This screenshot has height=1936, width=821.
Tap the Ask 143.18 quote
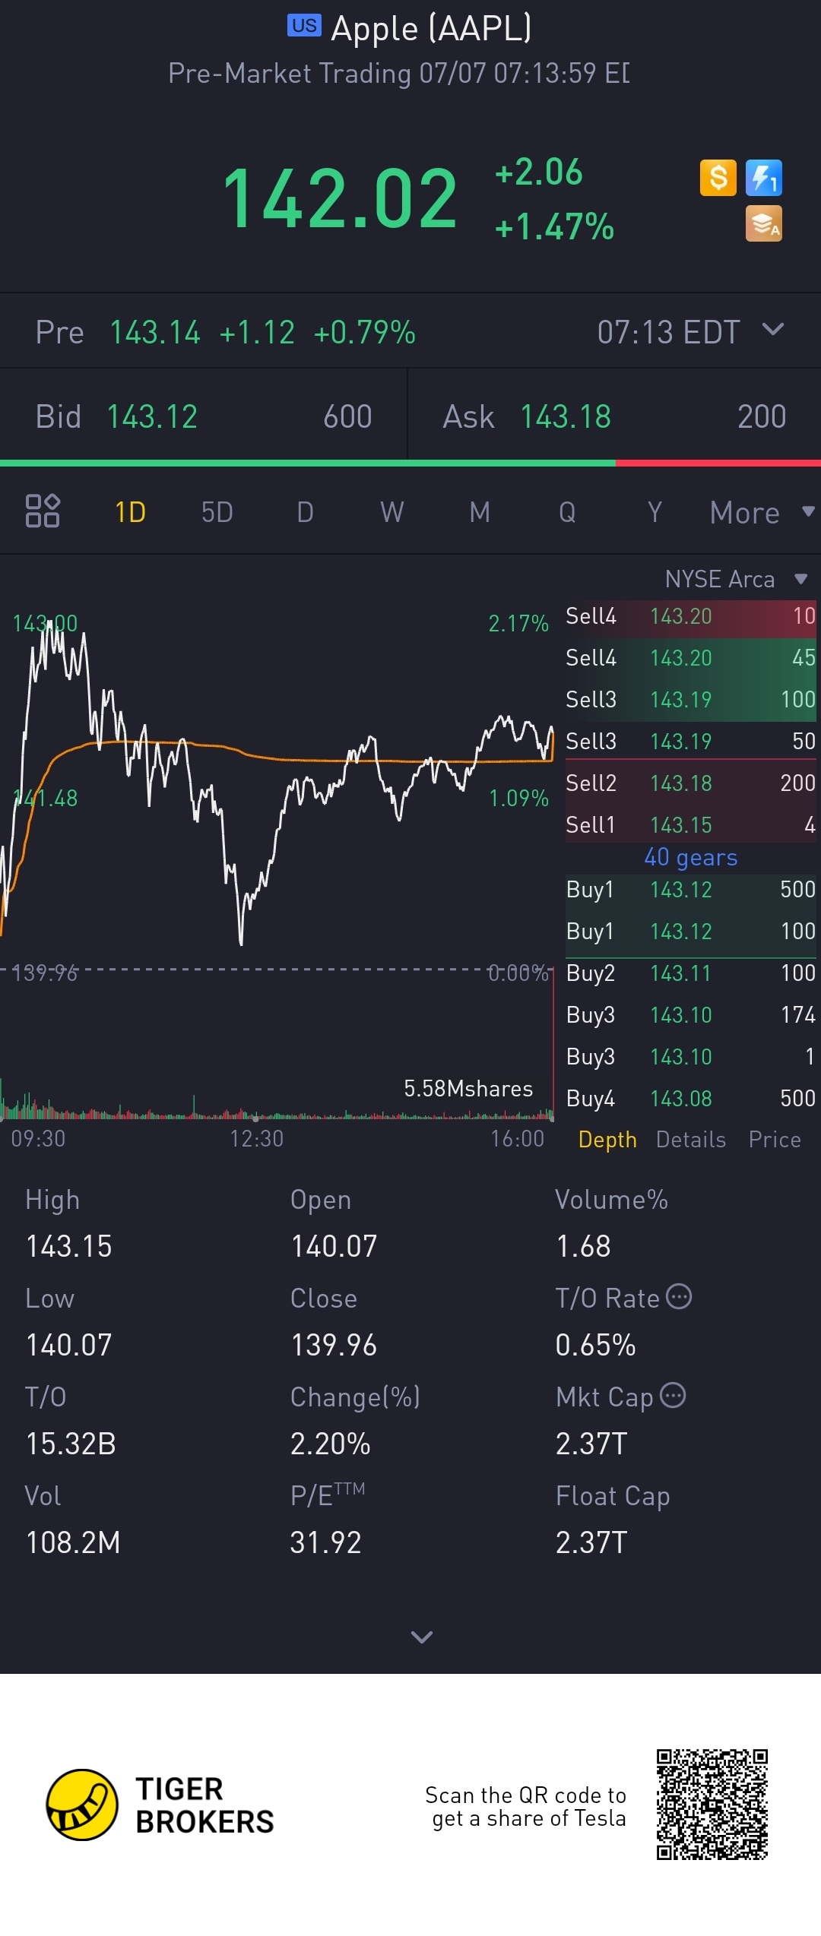tap(614, 416)
